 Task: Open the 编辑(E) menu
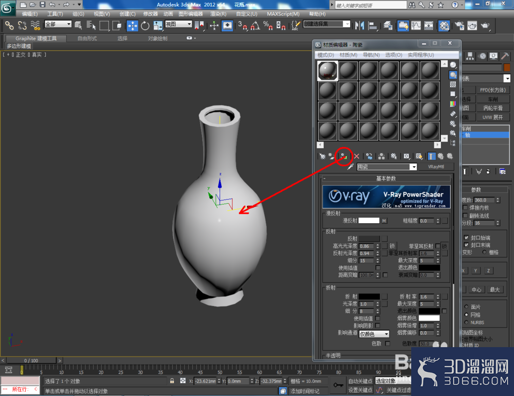click(x=30, y=14)
